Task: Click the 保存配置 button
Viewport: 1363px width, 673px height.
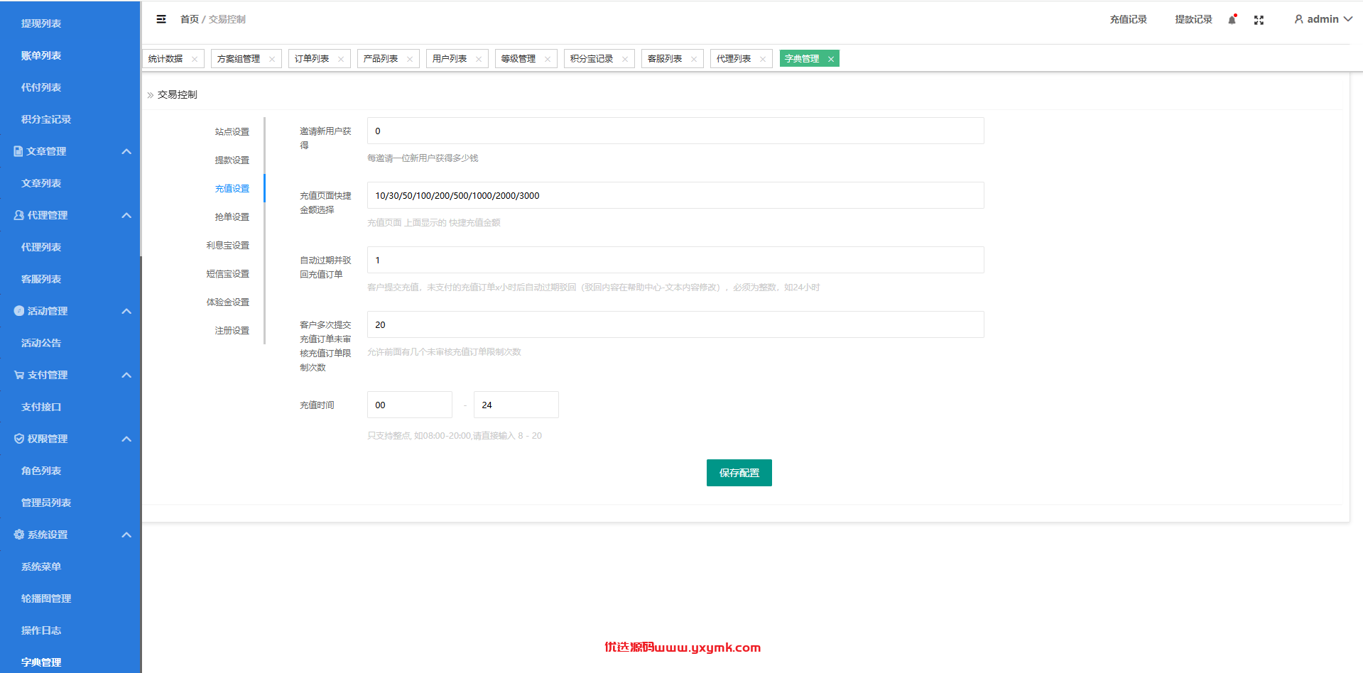Action: 739,473
